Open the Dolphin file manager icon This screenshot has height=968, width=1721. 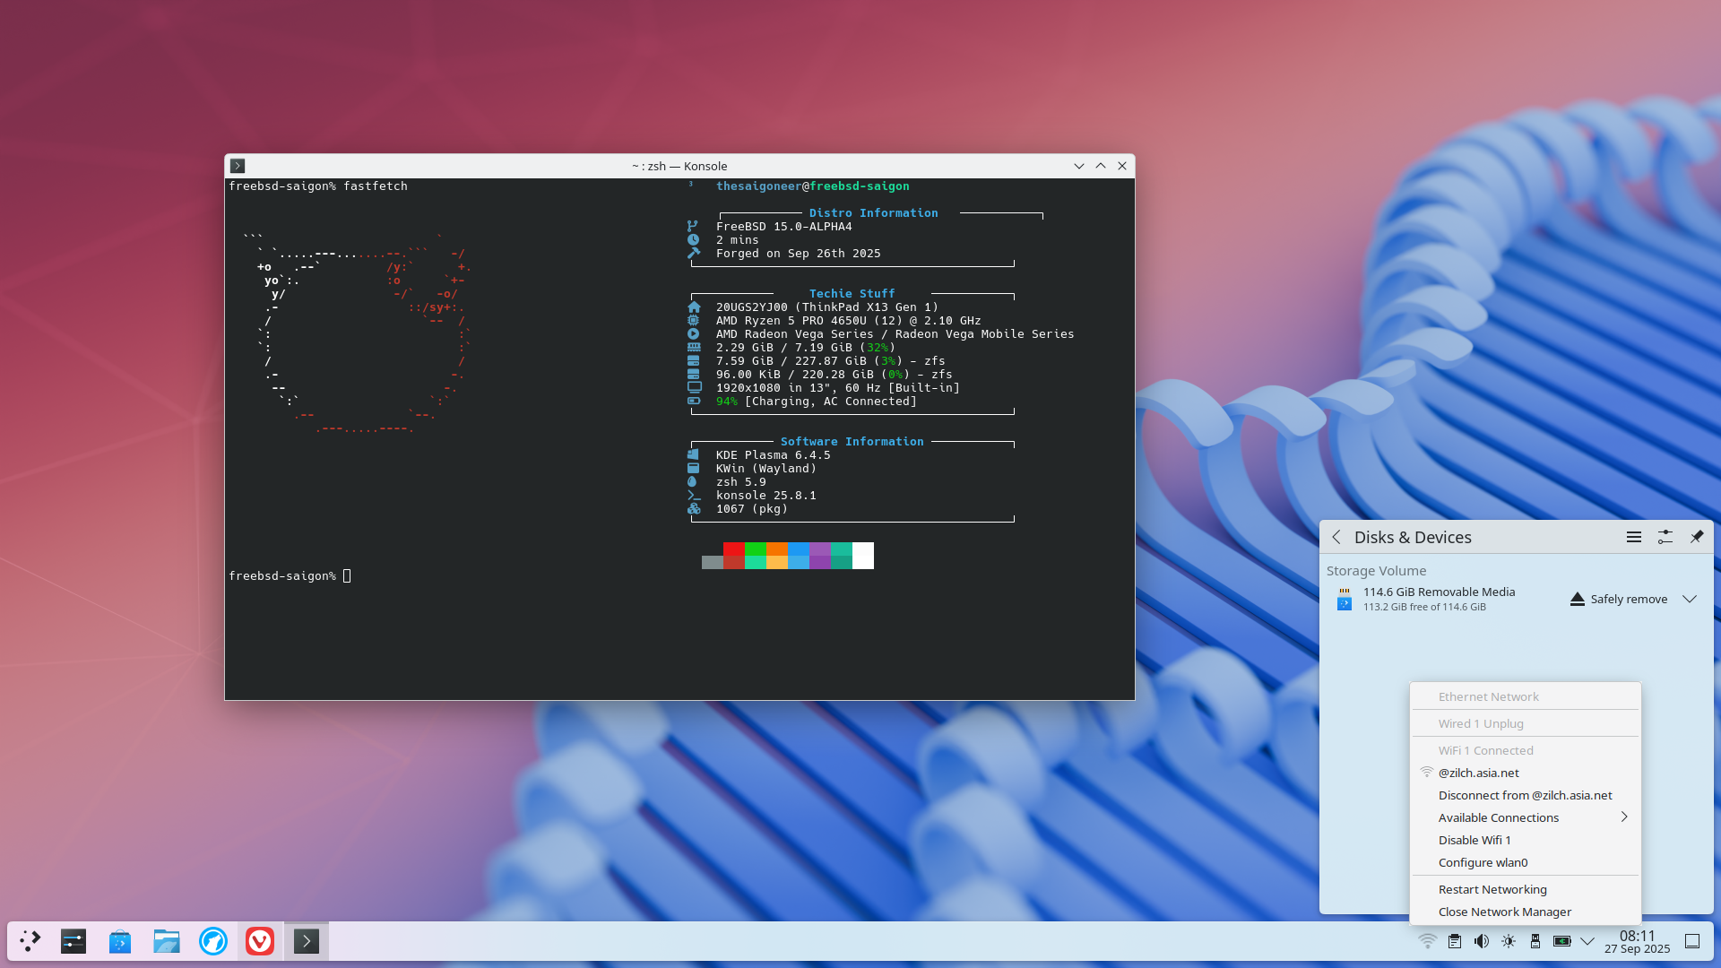coord(167,941)
